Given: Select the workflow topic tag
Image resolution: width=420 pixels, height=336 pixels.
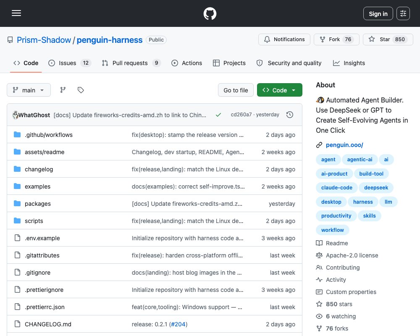Looking at the screenshot, I should (x=332, y=230).
